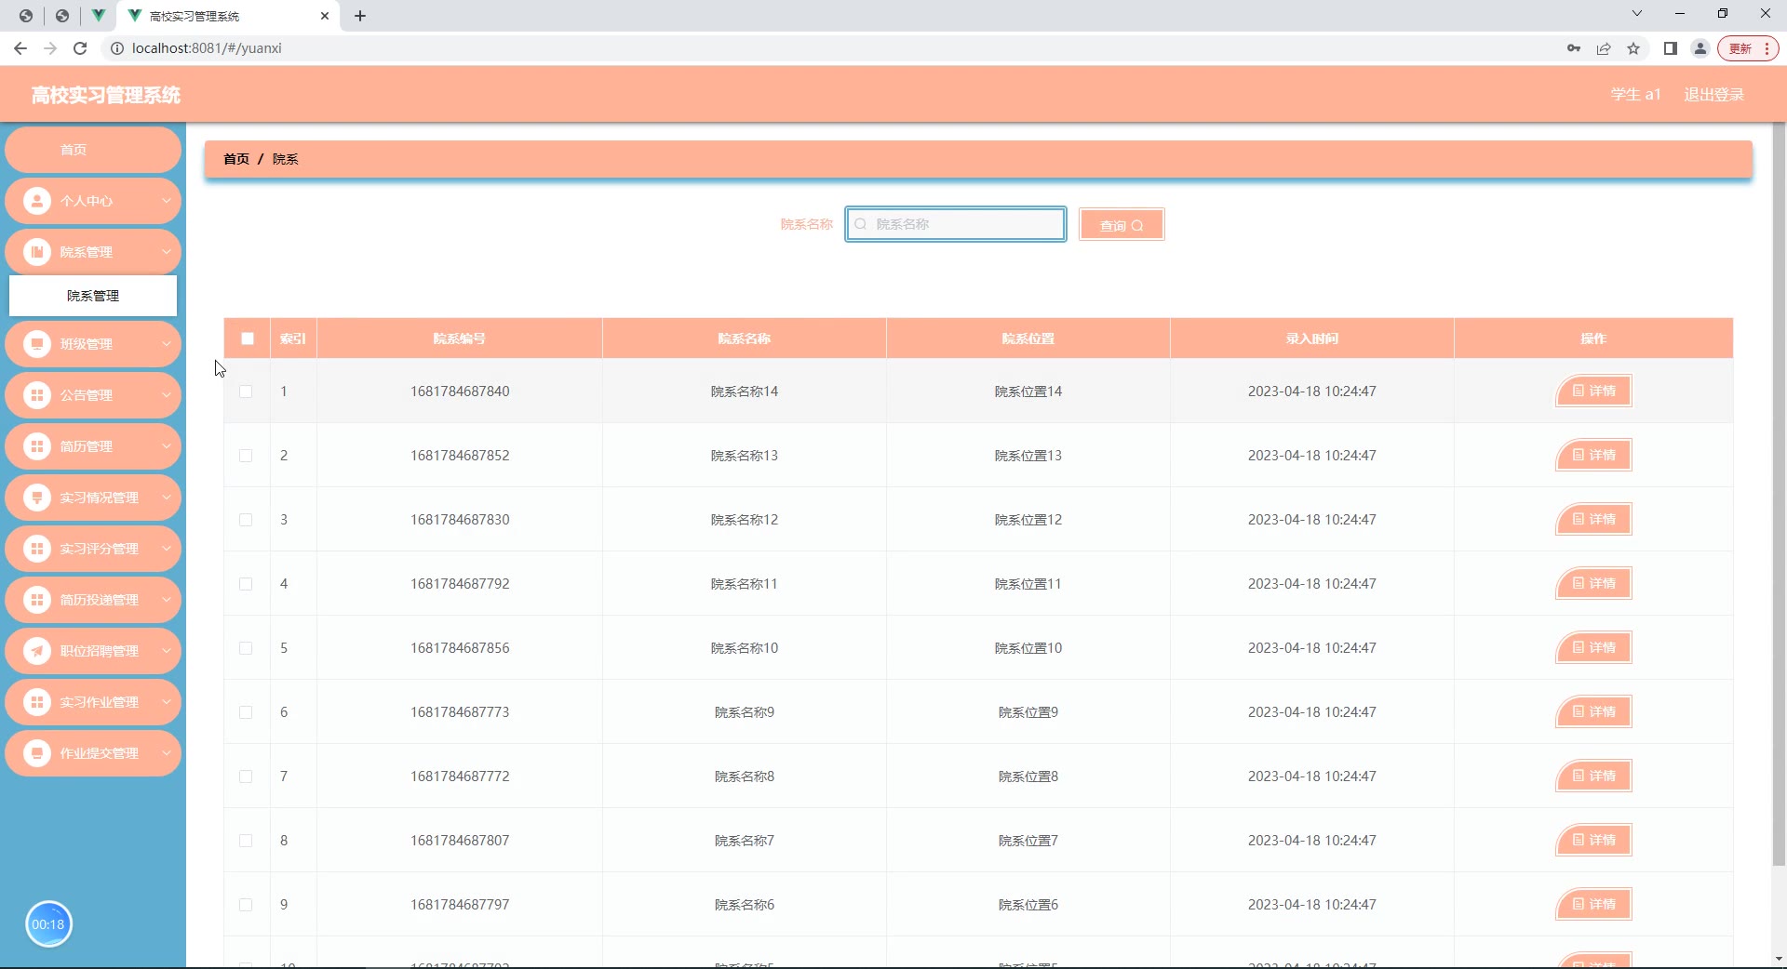
Task: Click the 个人中心 user icon in sidebar
Action: [37, 201]
